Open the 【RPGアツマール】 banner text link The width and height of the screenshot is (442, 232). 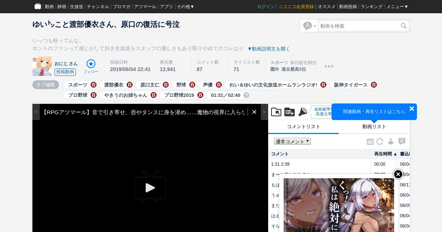(x=144, y=112)
